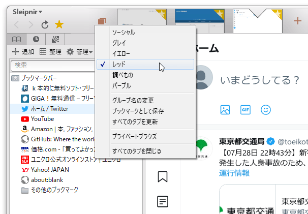Click 追加 to add a bookmark
The width and height of the screenshot is (308, 214).
pos(23,52)
